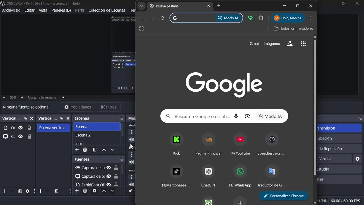Toggle visibility of second Vertical panel source
Viewport: 364px width, 205px height.
point(20,136)
